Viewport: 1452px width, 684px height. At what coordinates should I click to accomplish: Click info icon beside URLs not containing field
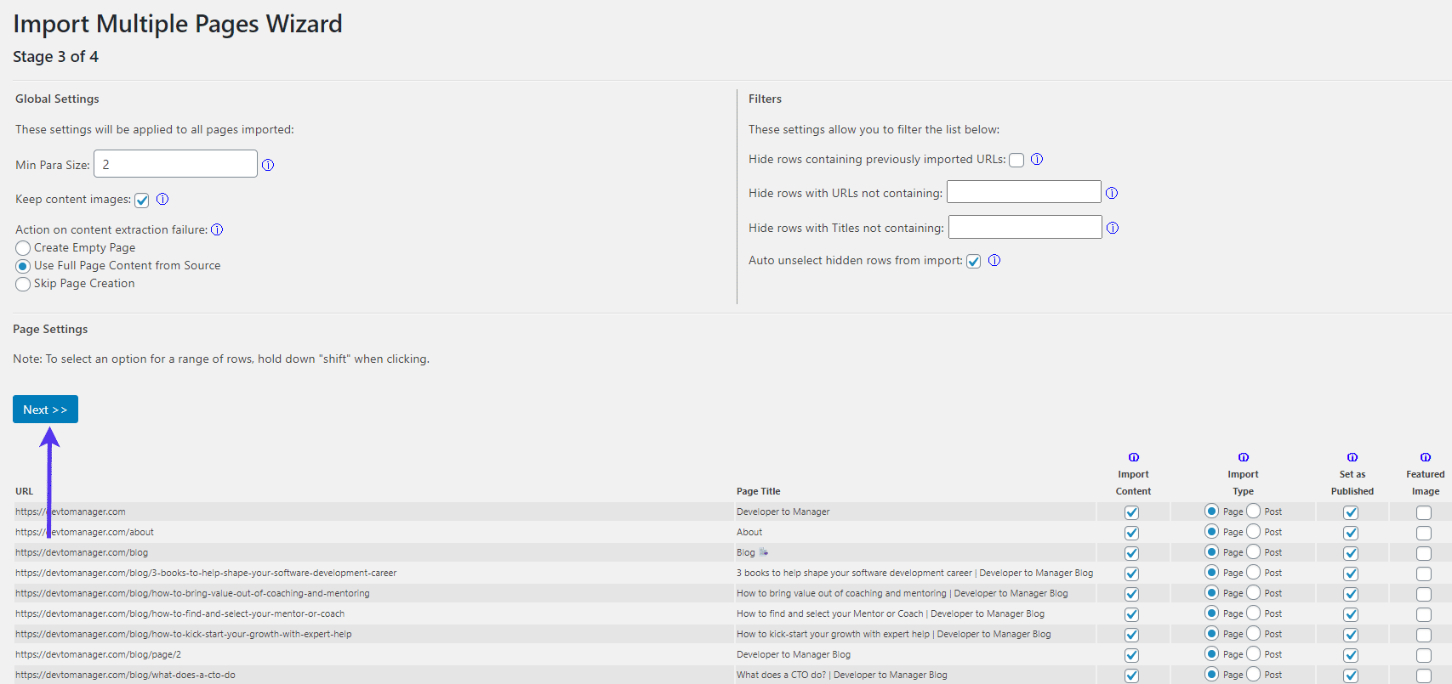[1112, 193]
